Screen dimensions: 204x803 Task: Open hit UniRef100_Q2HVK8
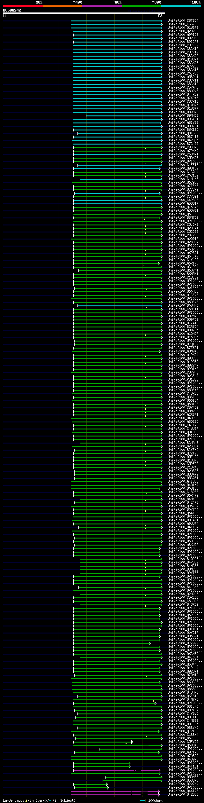tap(183, 31)
